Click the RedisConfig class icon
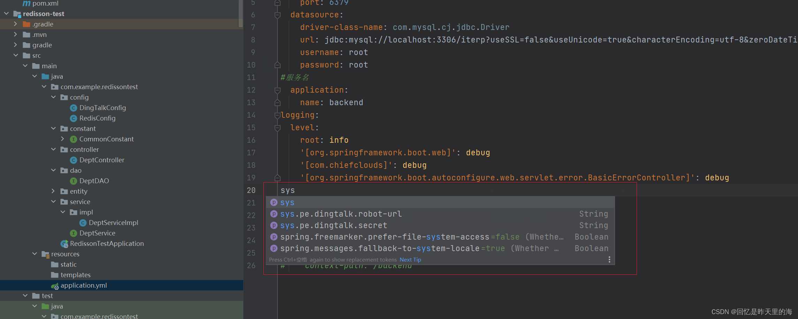 74,118
